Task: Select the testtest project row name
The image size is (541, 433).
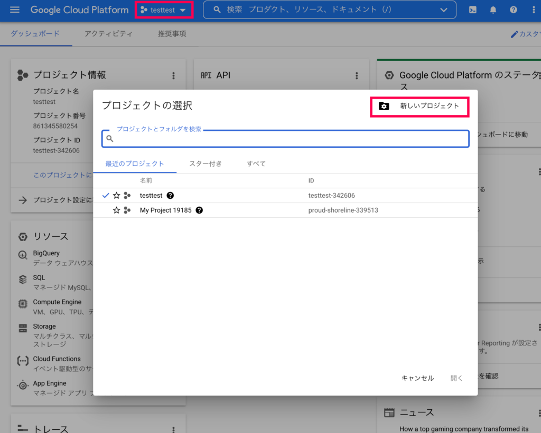Action: pos(151,196)
